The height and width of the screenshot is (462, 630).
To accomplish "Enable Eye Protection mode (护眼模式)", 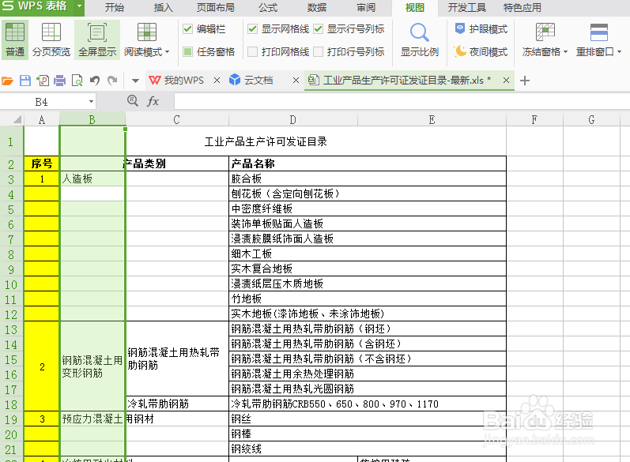I will pyautogui.click(x=481, y=29).
